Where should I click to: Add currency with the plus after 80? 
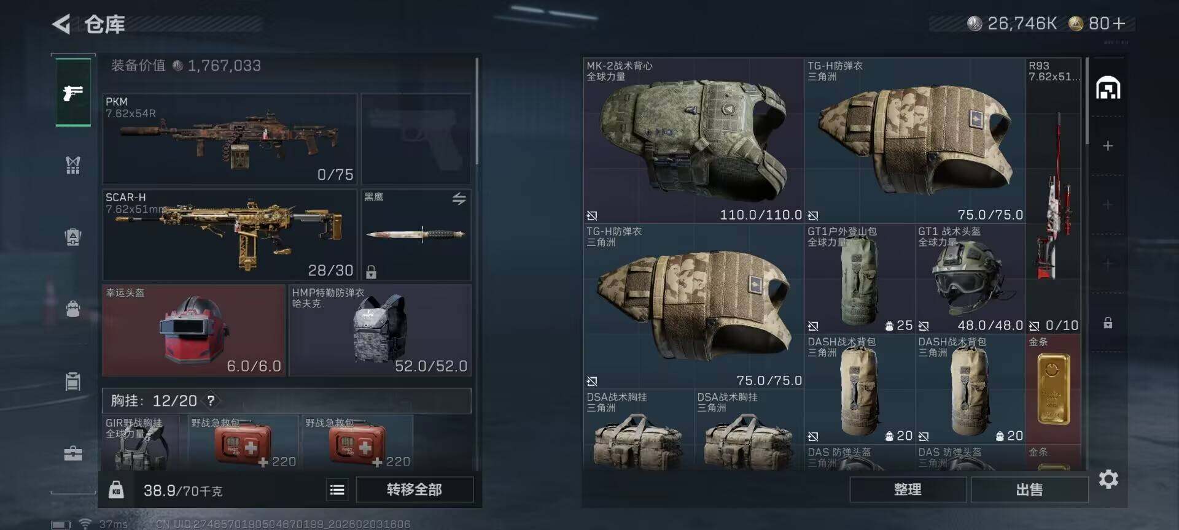coord(1119,23)
